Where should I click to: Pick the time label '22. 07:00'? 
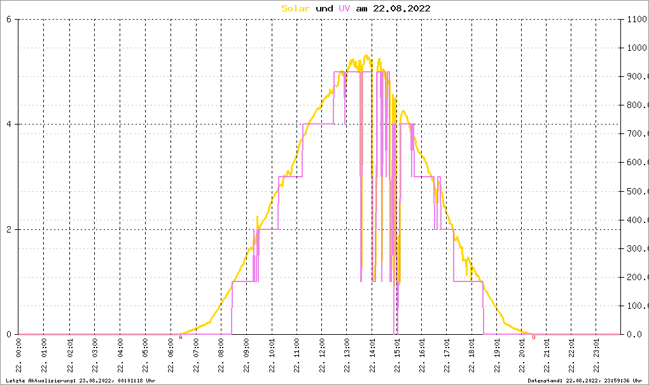tap(196, 356)
